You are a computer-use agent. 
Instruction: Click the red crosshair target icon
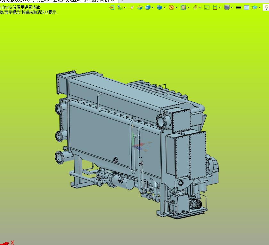click(195, 7)
